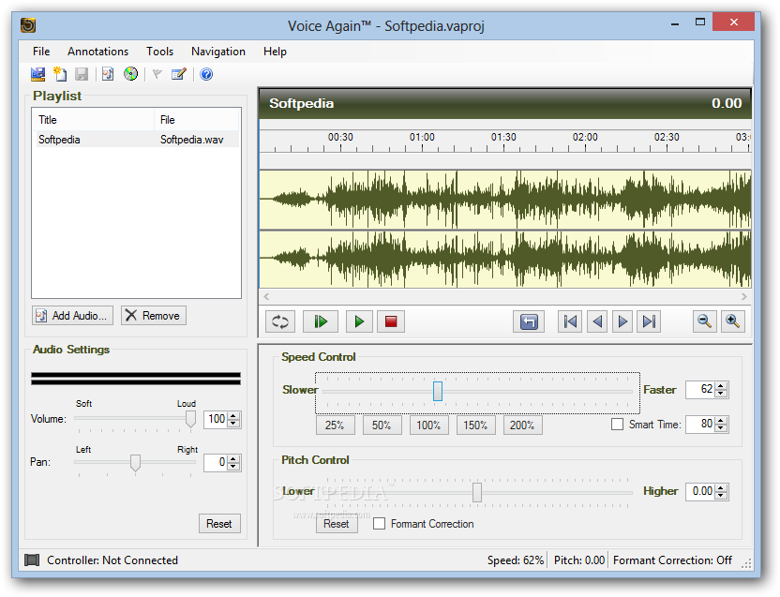Click the Remove button under the playlist
The width and height of the screenshot is (780, 597).
coord(154,316)
